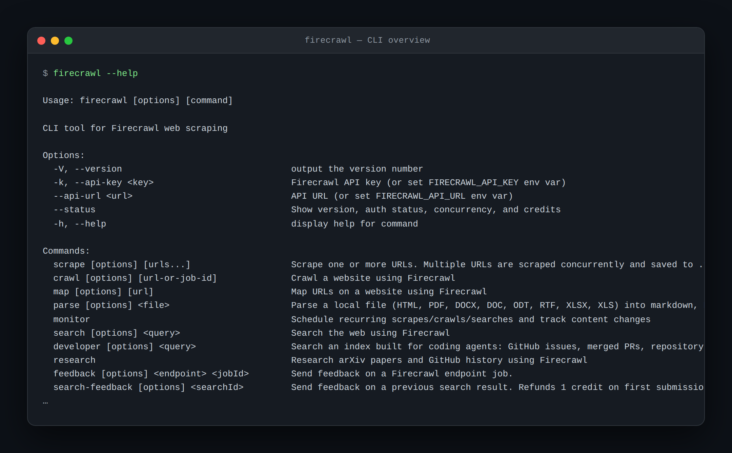Viewport: 732px width, 453px height.
Task: Click the '--api-url <url>' option
Action: pos(93,196)
